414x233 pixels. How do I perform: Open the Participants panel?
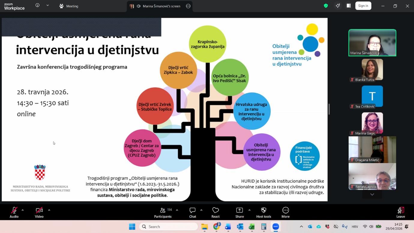click(x=163, y=212)
